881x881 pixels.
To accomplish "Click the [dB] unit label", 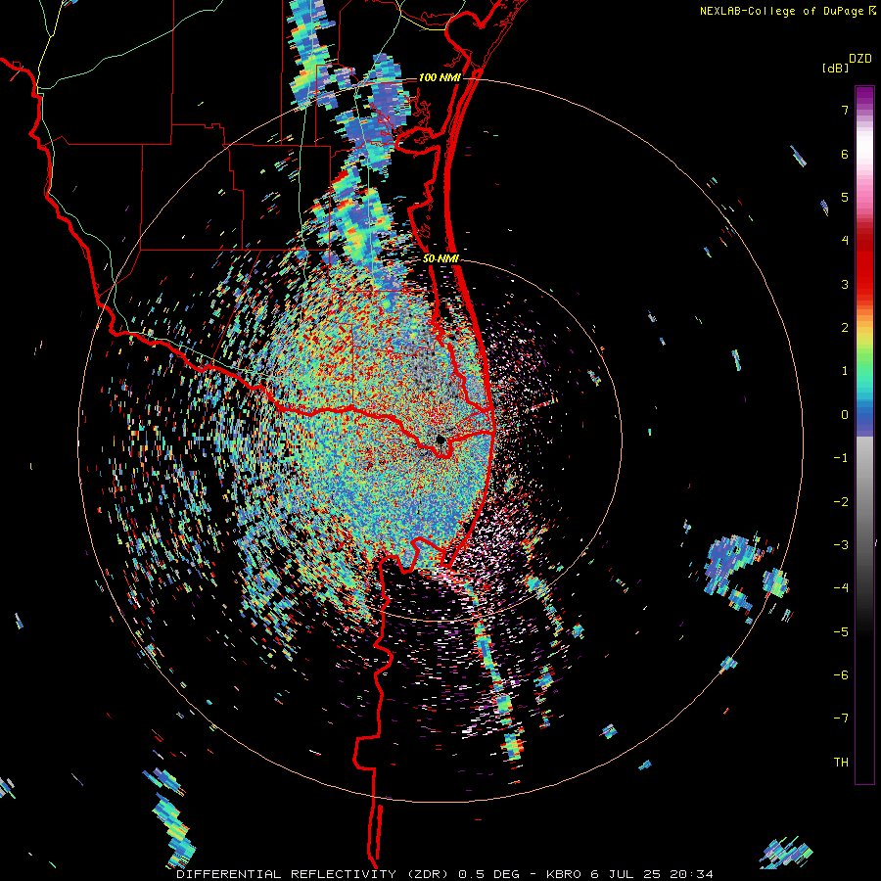I will tap(836, 68).
